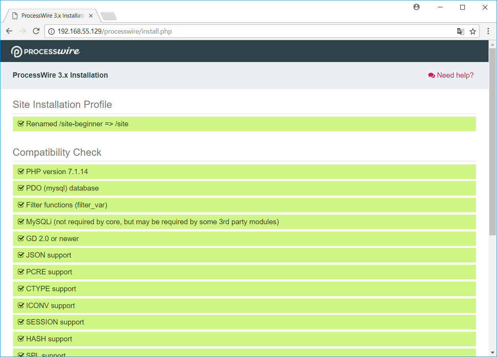Click check icon beside PCRE support
This screenshot has height=357, width=497.
(21, 272)
